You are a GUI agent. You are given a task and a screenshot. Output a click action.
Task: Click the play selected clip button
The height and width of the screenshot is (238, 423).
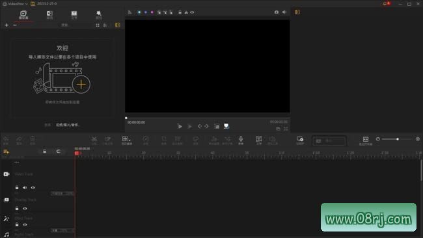(189, 126)
